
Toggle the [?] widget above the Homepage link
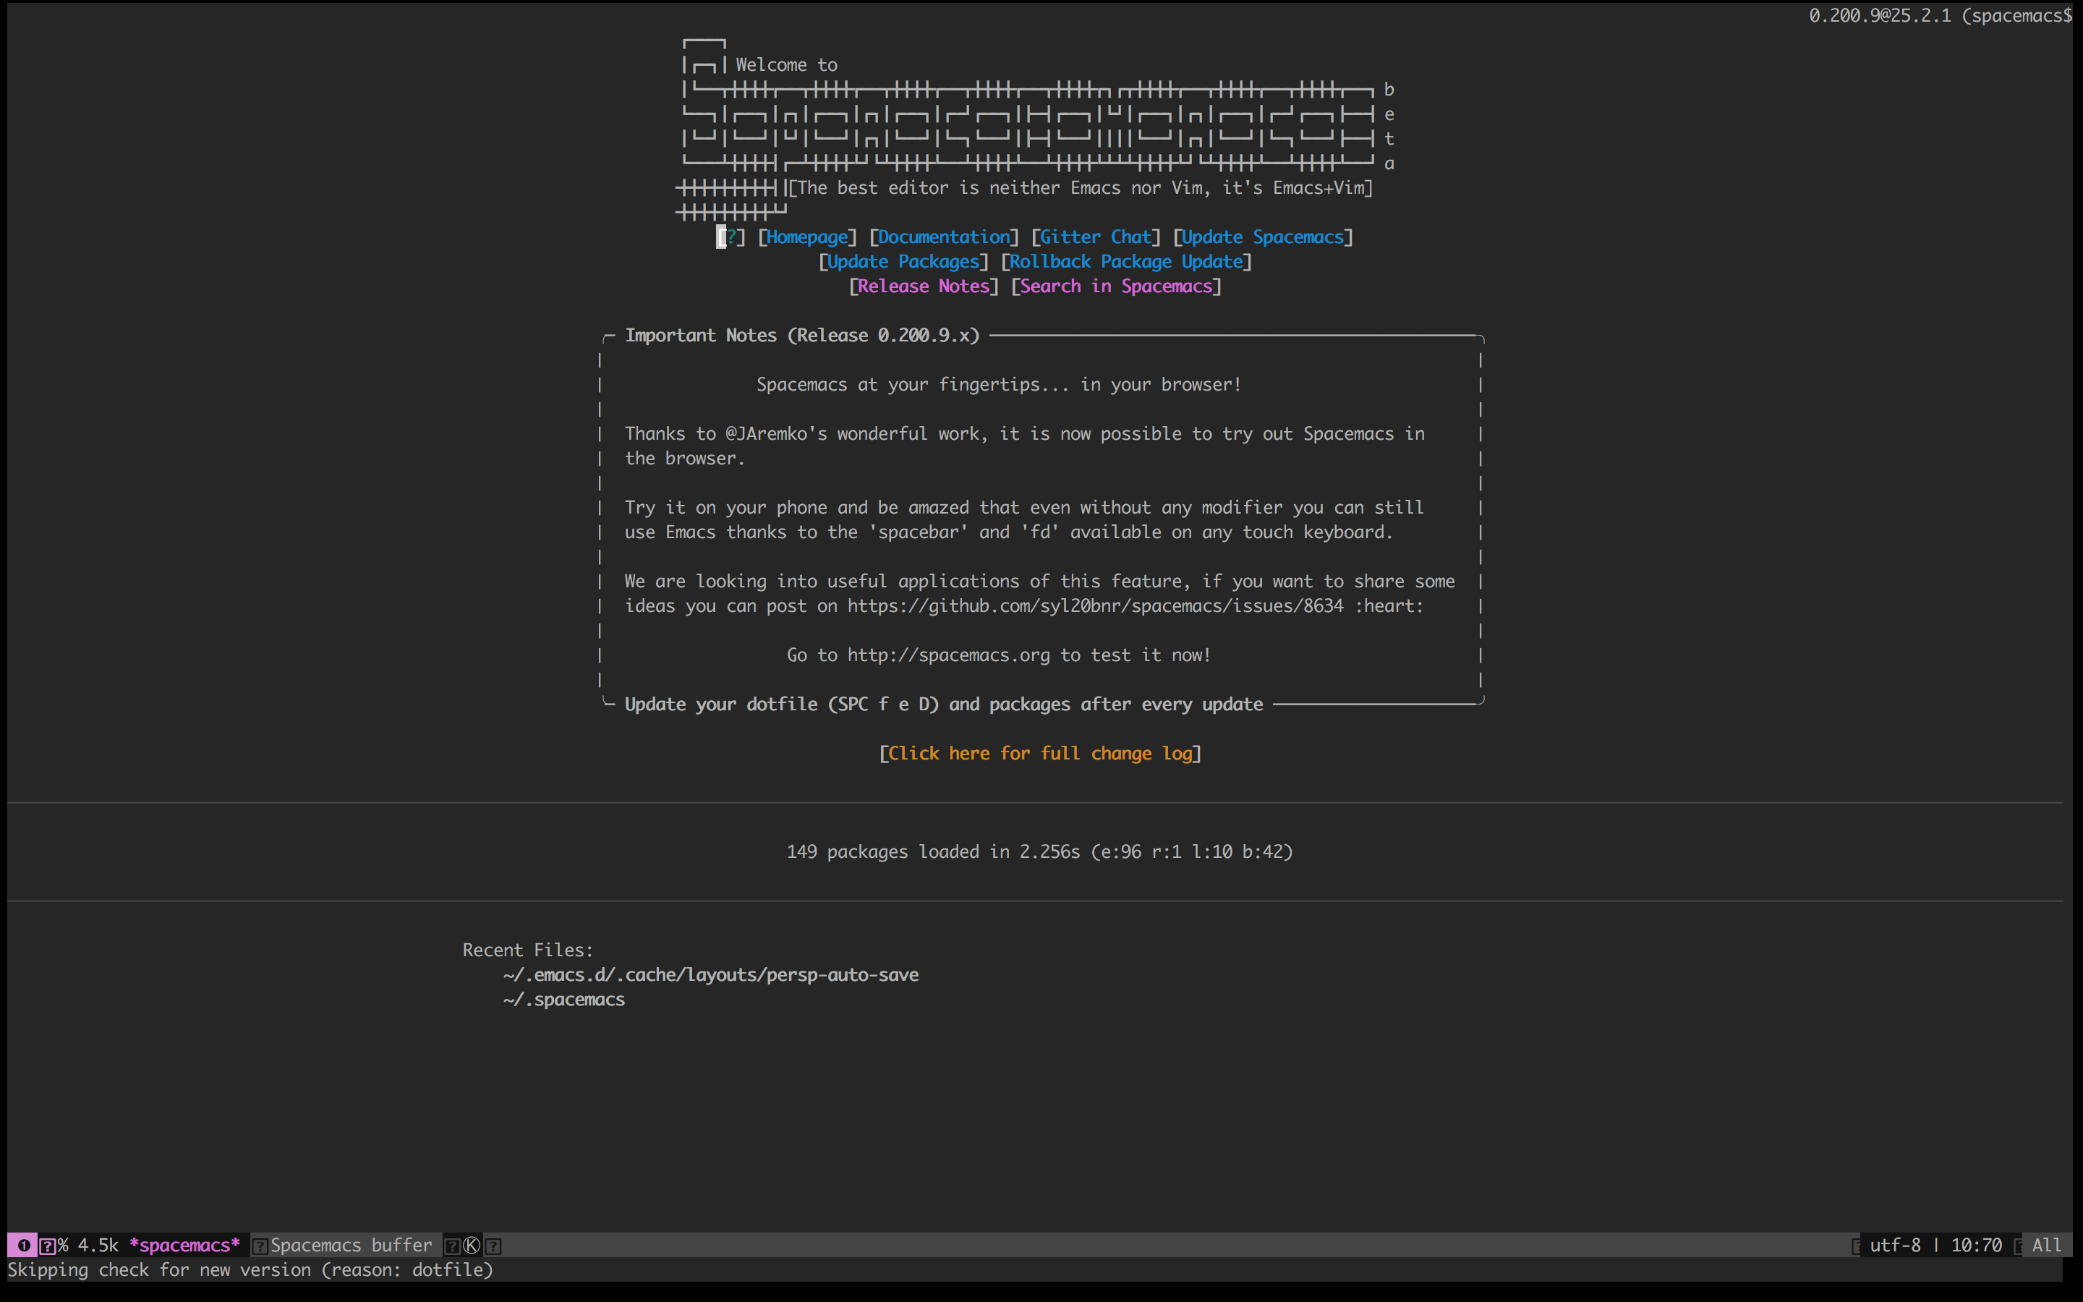[x=730, y=237]
